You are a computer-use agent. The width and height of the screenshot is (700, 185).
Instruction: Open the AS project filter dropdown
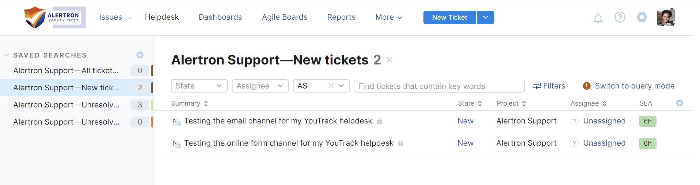tap(341, 86)
